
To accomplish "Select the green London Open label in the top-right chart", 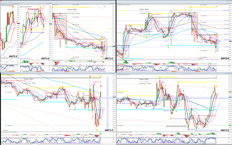I will coord(146,13).
